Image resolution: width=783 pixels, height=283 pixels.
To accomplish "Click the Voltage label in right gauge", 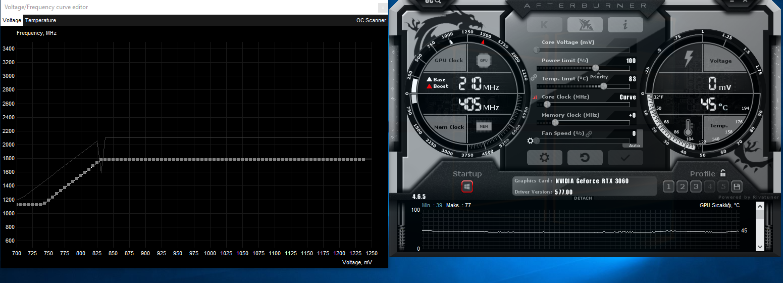I will 720,61.
